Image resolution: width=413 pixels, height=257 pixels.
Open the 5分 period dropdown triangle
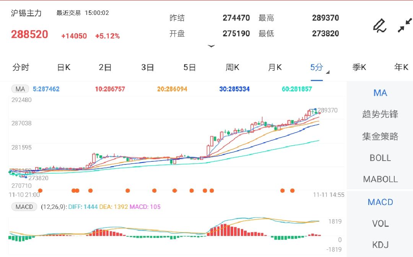(x=328, y=72)
